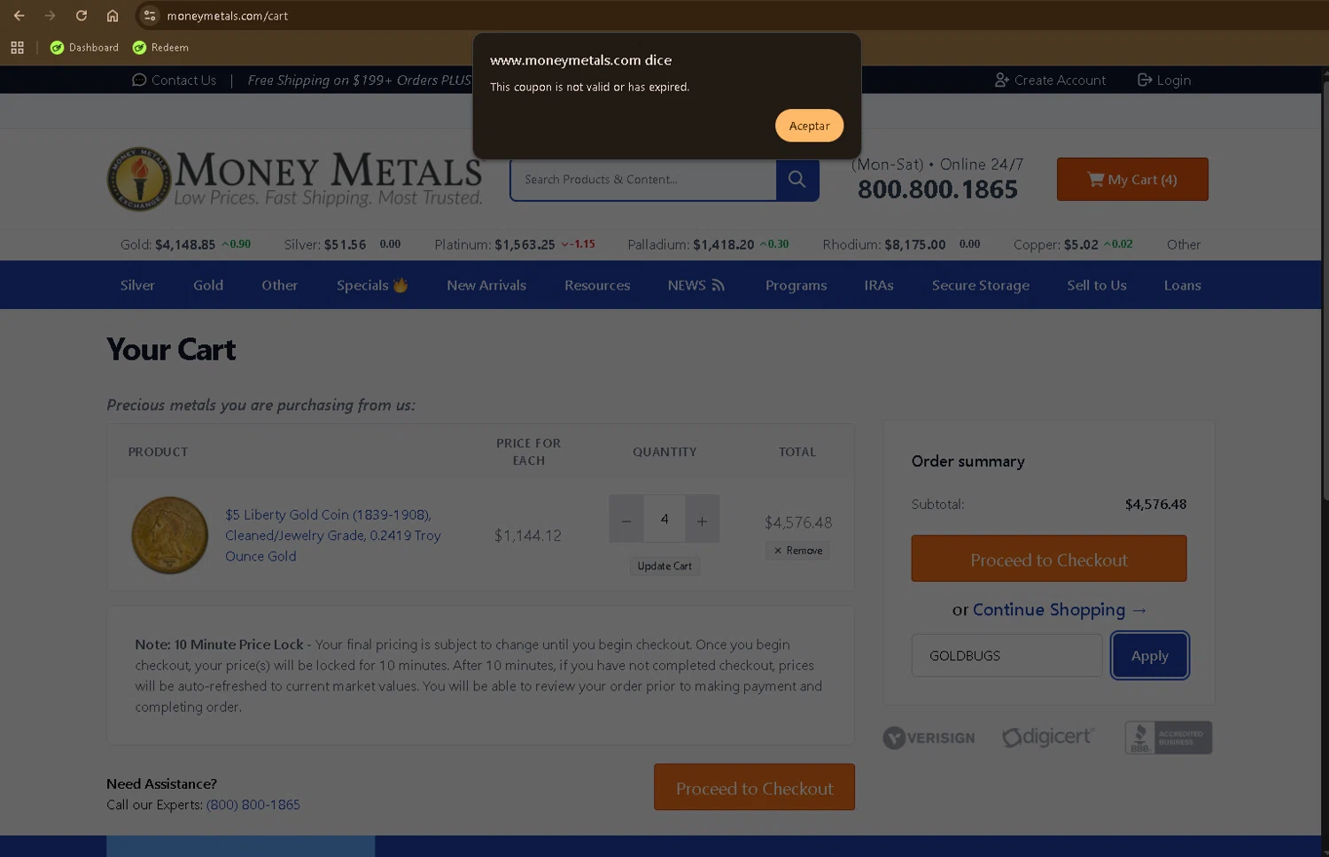This screenshot has height=857, width=1329.
Task: Increase quantity with the plus button
Action: point(702,520)
